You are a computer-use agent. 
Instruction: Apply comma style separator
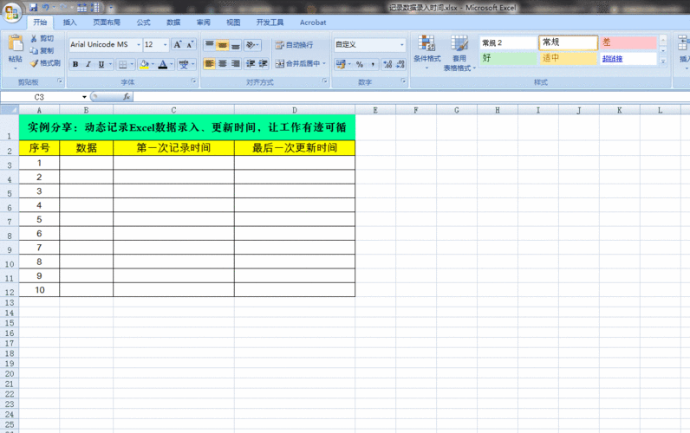373,64
